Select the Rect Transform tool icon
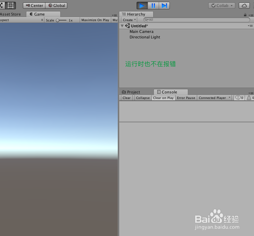The width and height of the screenshot is (254, 236). click(x=10, y=6)
